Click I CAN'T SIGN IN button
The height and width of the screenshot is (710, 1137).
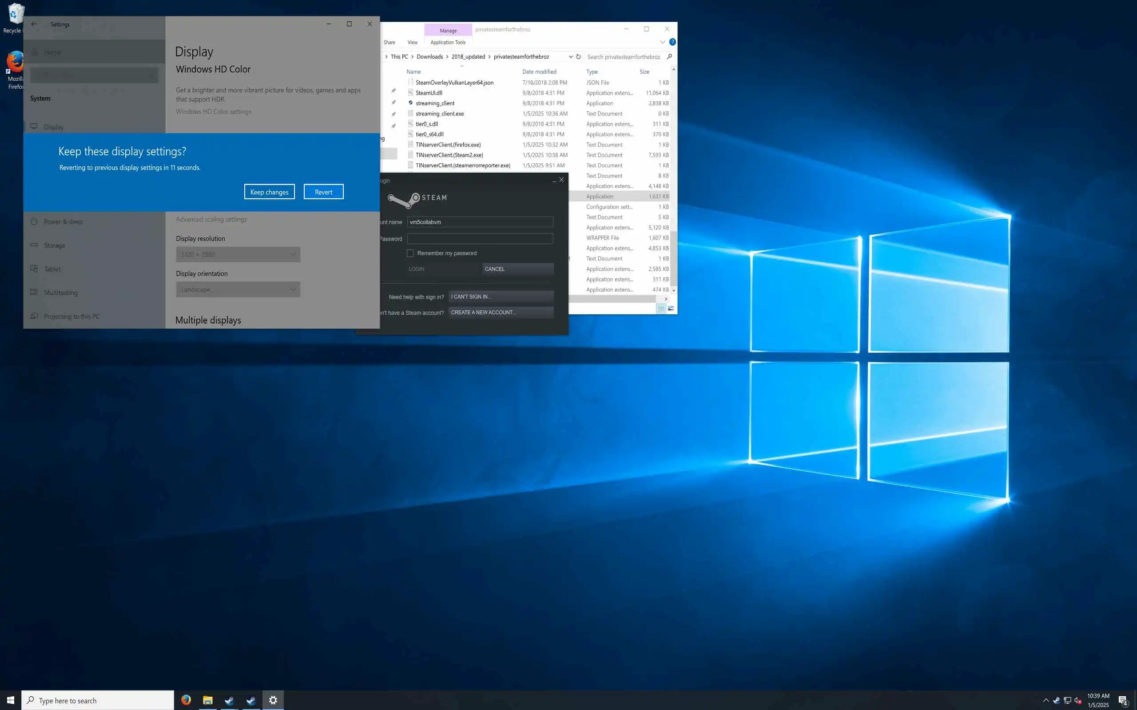click(501, 297)
